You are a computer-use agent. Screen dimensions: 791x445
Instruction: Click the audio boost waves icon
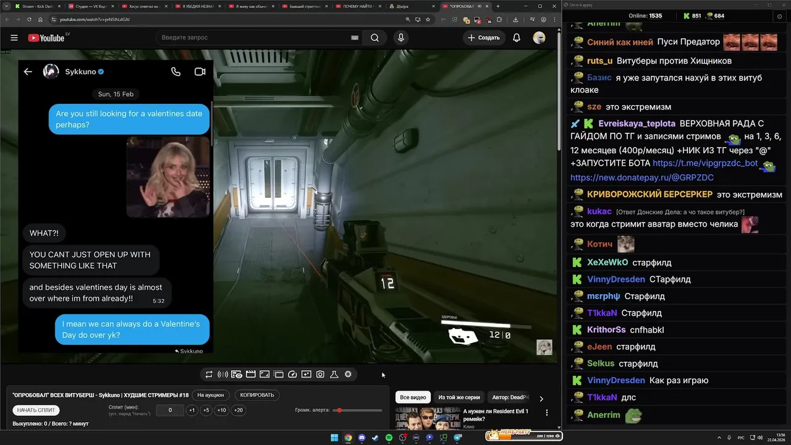coord(222,374)
